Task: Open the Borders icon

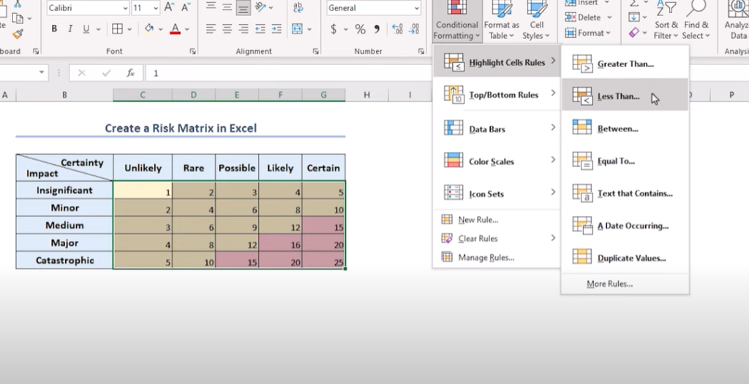Action: [x=118, y=29]
